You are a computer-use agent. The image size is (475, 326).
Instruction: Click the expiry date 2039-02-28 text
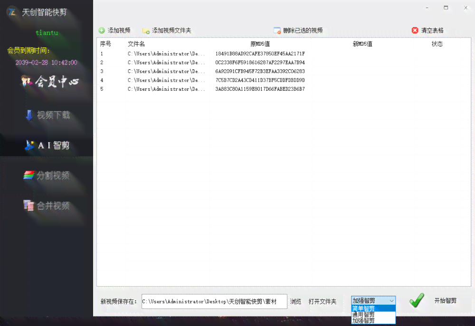(x=47, y=62)
